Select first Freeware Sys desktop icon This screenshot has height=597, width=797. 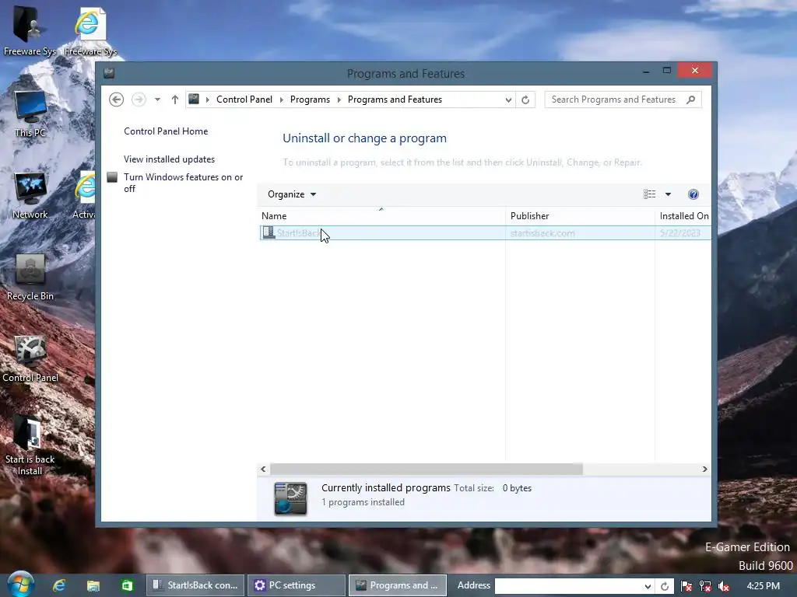pos(30,31)
